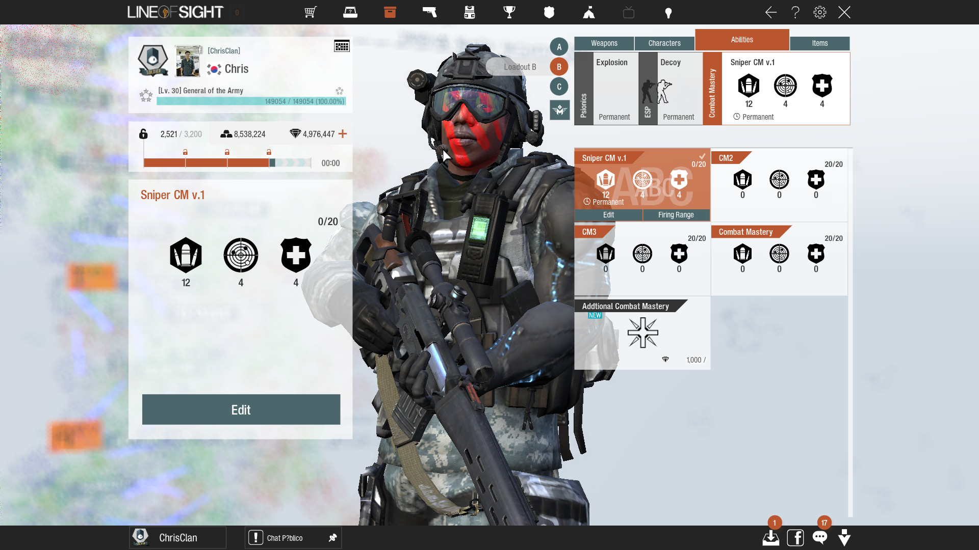979x550 pixels.
Task: Select the Weapons tab in the right panel
Action: [x=604, y=43]
